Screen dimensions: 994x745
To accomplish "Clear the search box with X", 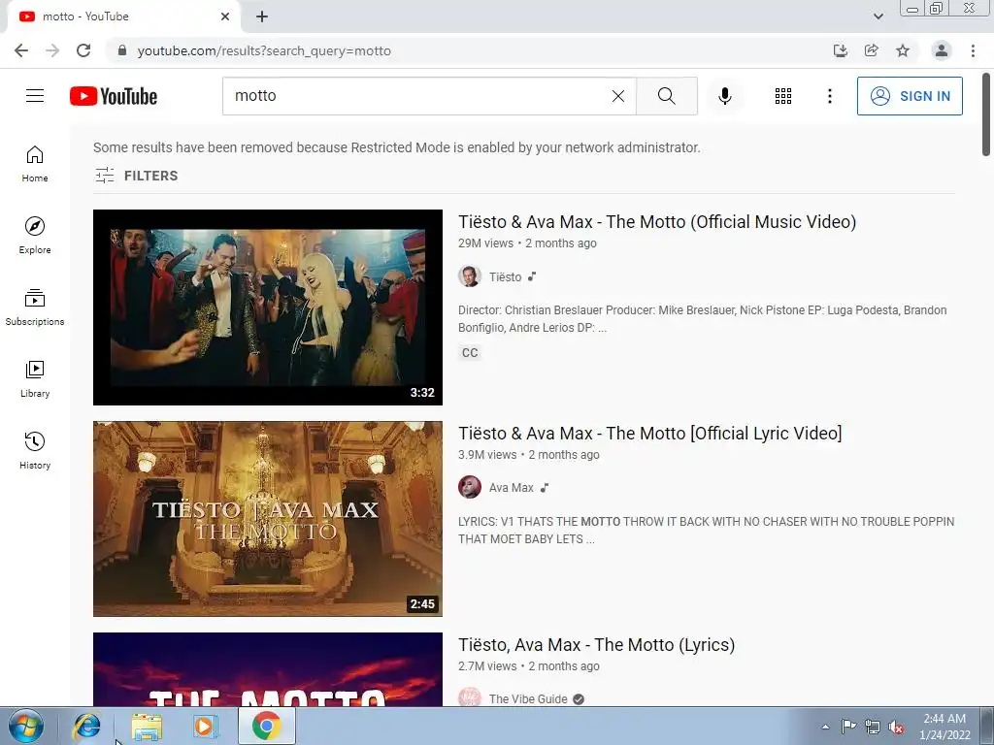I will coord(618,96).
